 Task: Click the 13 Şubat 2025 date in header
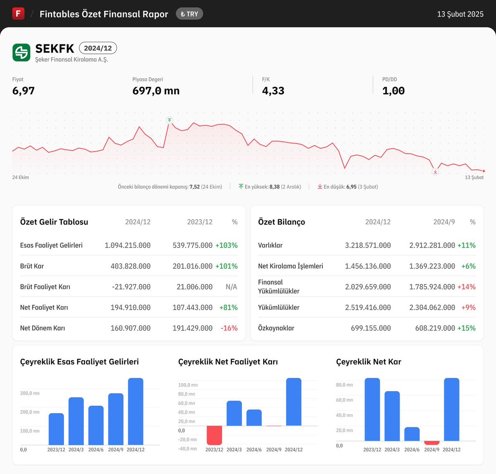click(460, 14)
